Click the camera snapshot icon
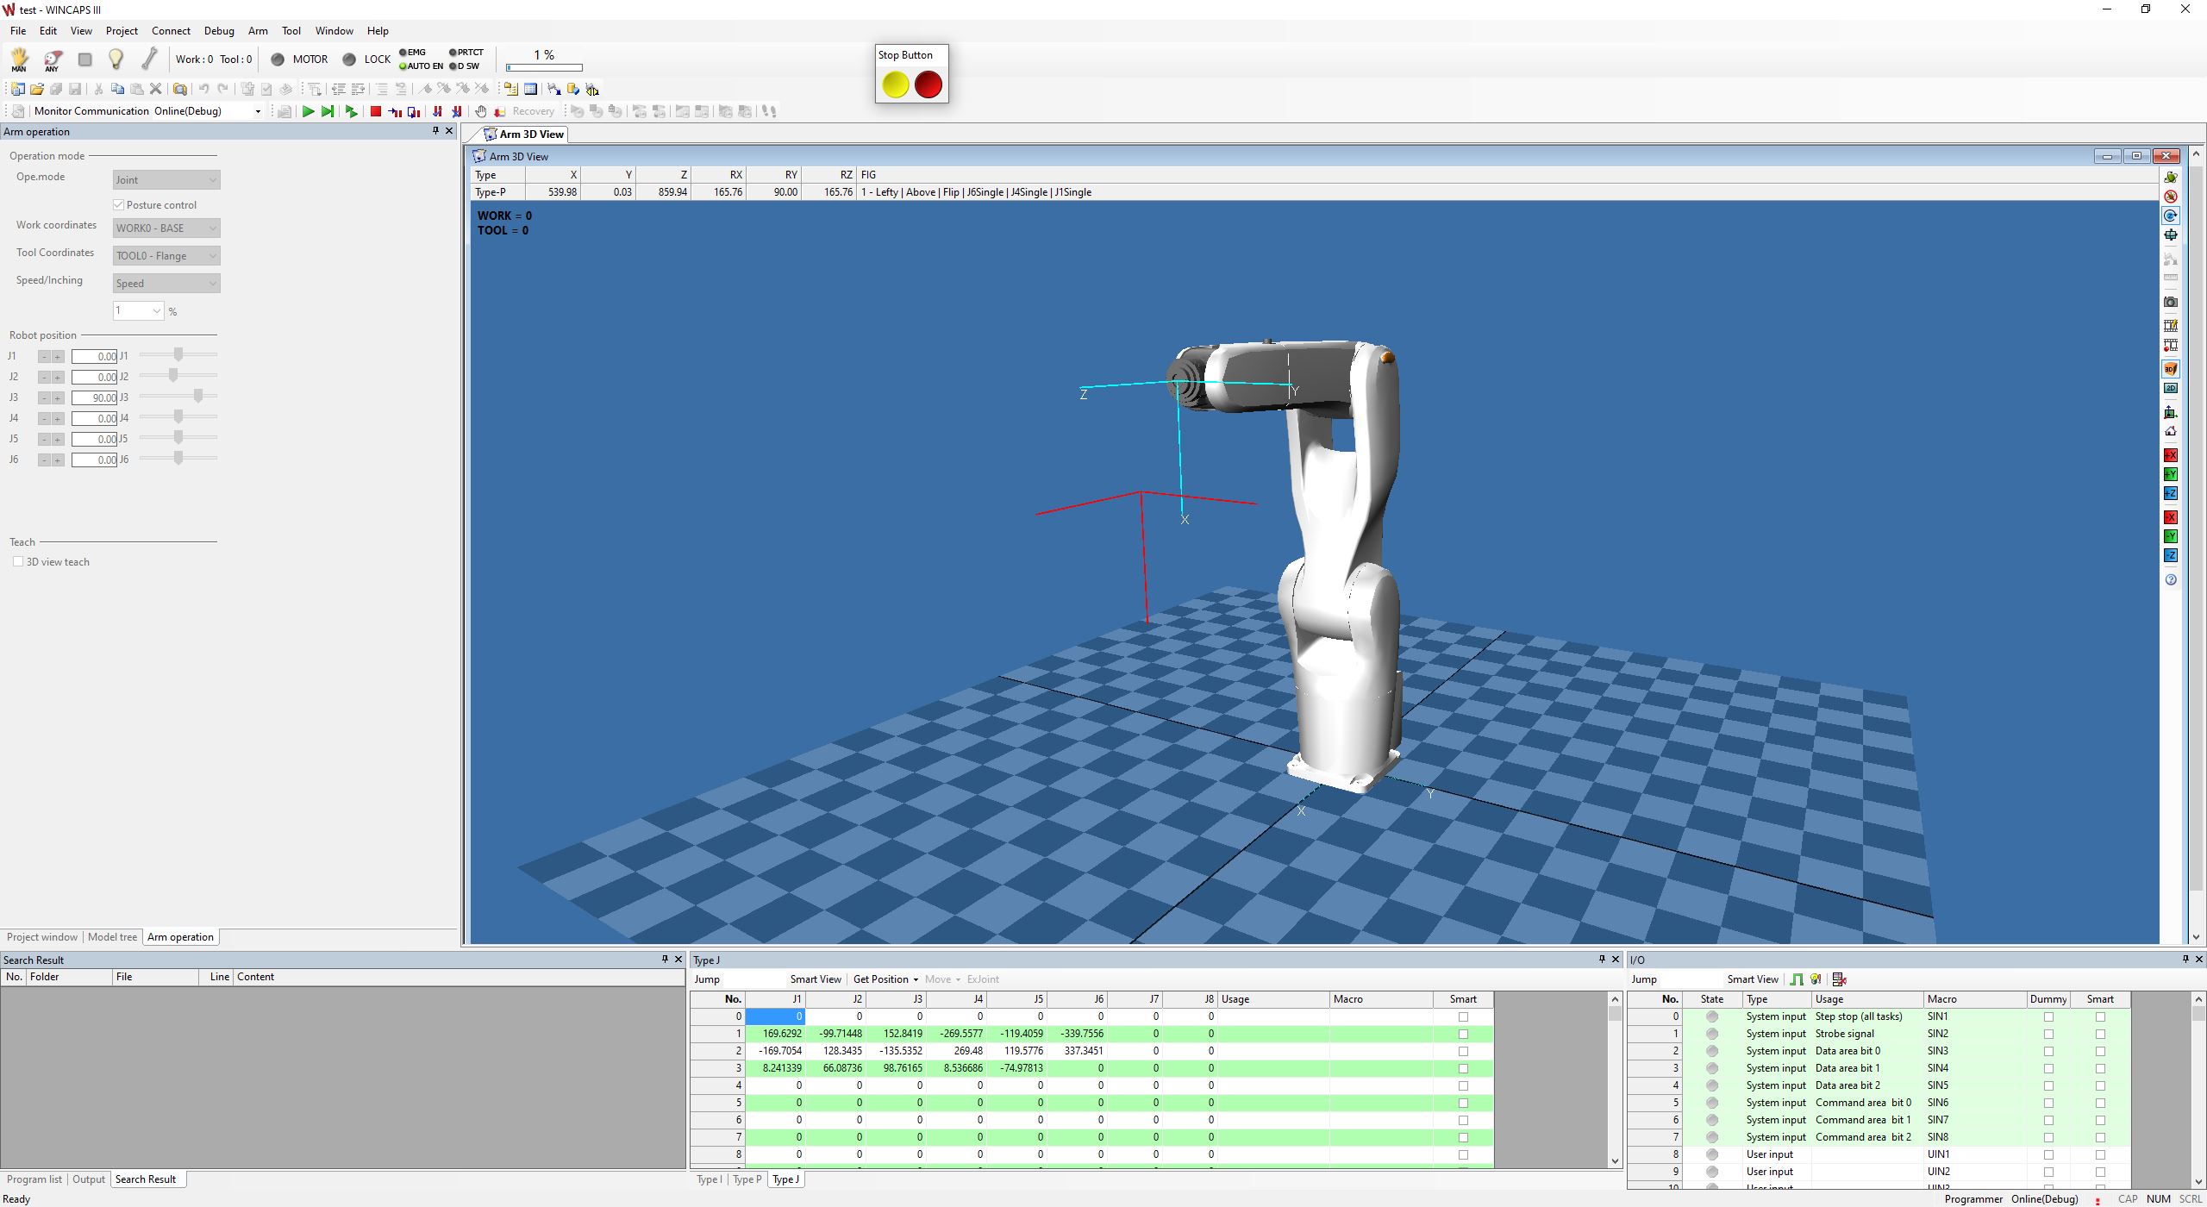This screenshot has height=1207, width=2207. click(2171, 303)
